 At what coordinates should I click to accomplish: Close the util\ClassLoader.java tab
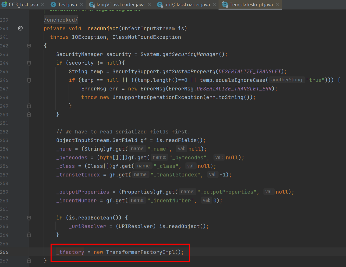click(214, 4)
